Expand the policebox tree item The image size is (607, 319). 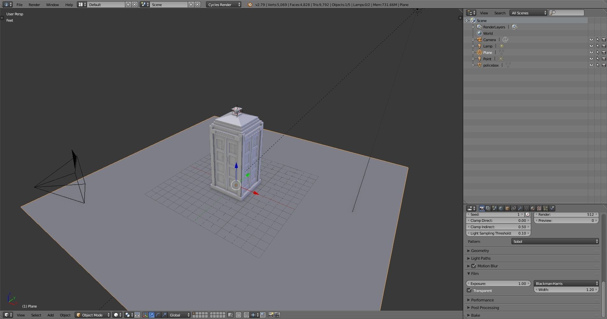[473, 65]
